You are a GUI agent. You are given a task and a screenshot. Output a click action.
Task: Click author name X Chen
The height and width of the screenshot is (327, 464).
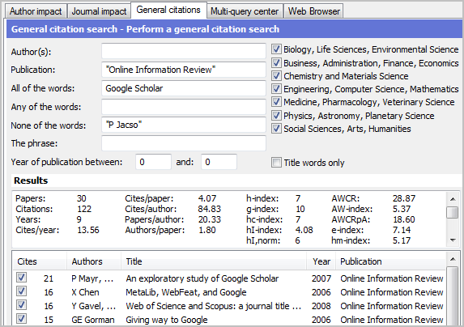[85, 292]
